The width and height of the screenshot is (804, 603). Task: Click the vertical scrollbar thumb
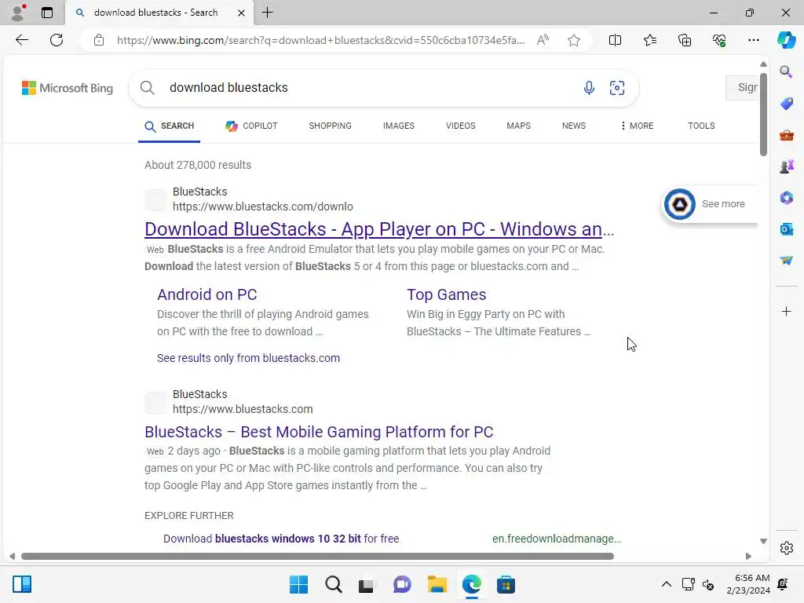point(763,115)
